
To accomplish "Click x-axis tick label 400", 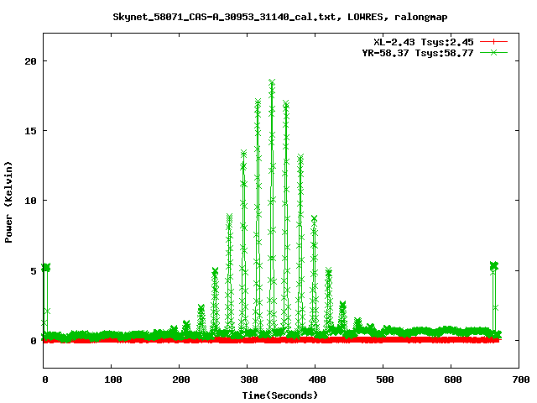I will pos(317,379).
